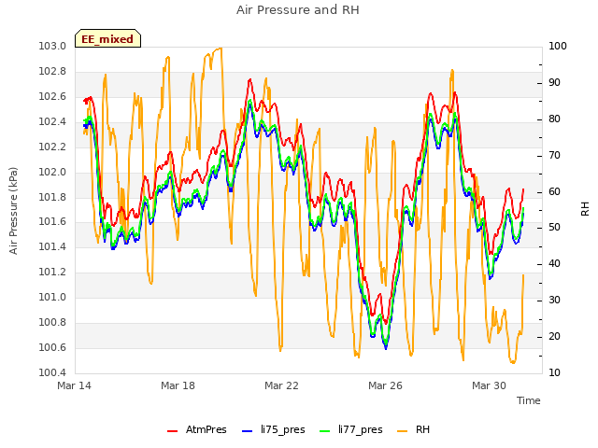This screenshot has height=448, width=598.
Task: Click the right-side RH axis title
Action: coord(585,209)
